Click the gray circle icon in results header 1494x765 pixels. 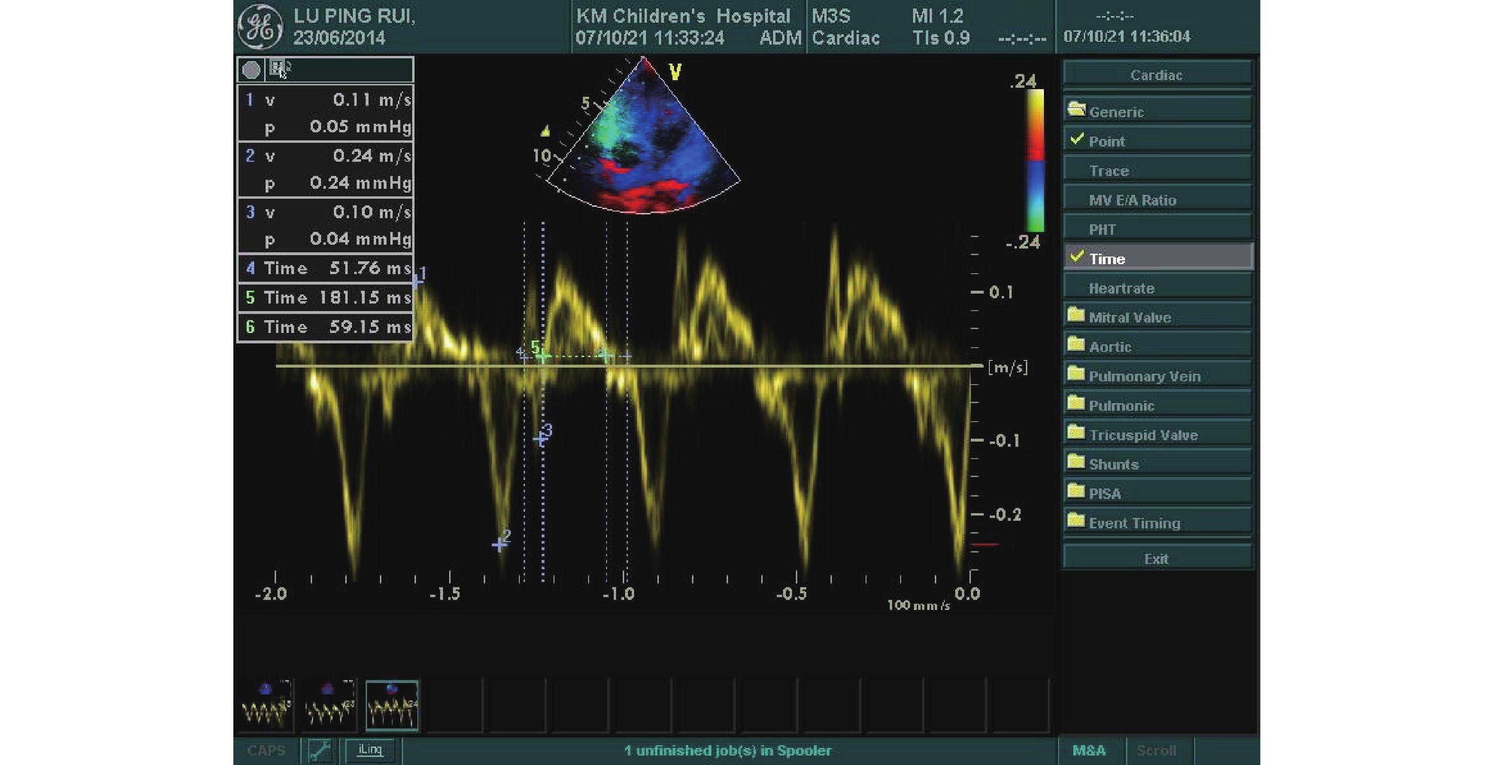[251, 70]
